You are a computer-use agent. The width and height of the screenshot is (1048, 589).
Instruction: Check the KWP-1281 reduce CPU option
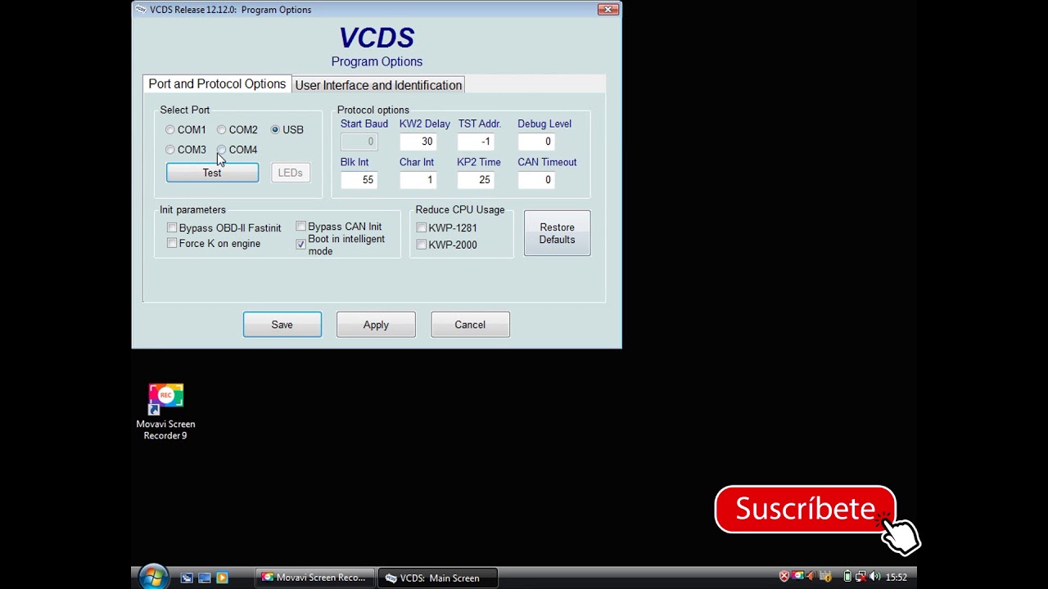422,228
